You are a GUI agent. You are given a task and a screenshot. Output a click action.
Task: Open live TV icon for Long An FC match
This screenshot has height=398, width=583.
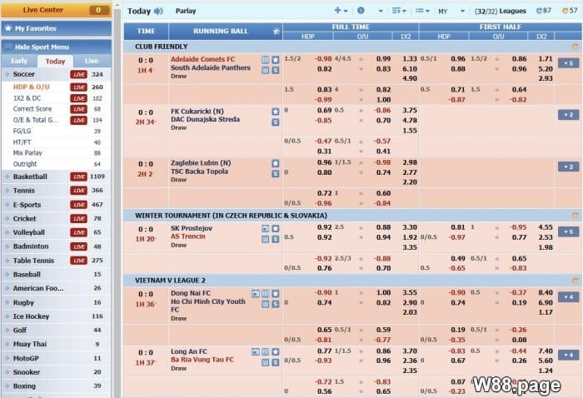(x=256, y=351)
